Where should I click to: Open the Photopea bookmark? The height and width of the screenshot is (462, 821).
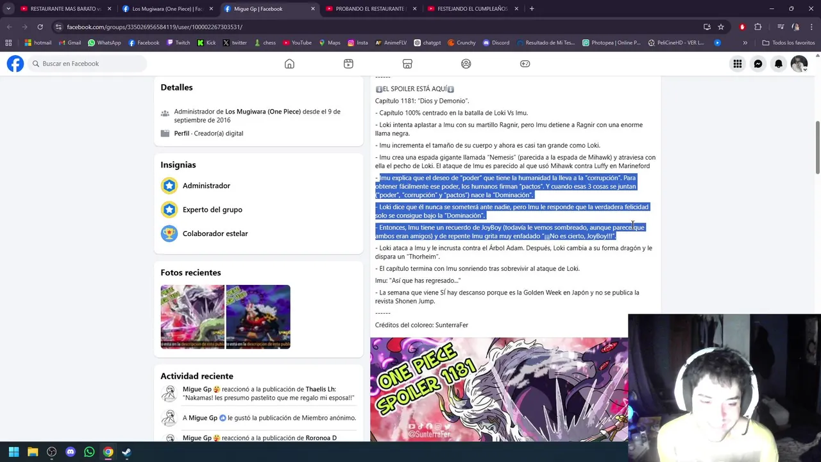click(611, 43)
